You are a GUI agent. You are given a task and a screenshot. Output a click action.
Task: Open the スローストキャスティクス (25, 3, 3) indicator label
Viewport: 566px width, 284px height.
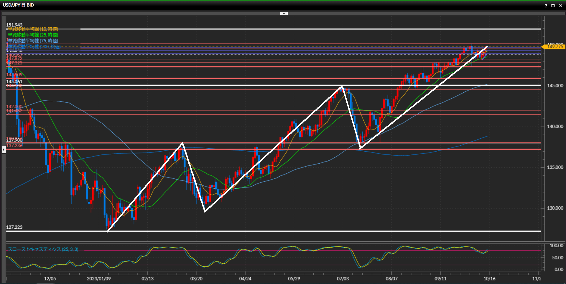point(43,249)
